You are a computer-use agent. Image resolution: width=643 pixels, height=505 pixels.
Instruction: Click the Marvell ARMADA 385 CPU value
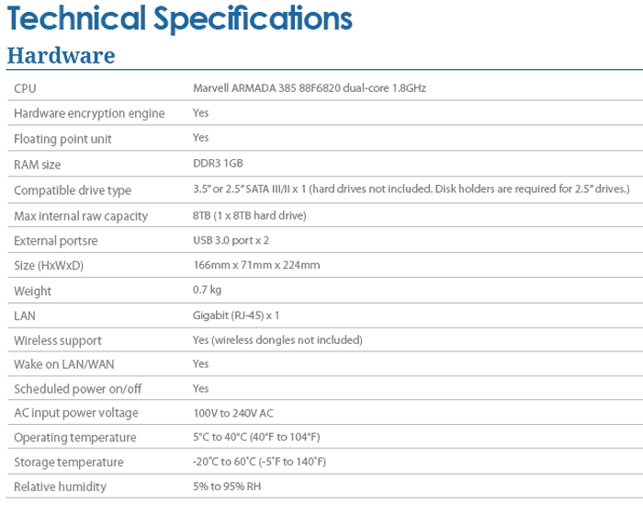click(x=310, y=88)
